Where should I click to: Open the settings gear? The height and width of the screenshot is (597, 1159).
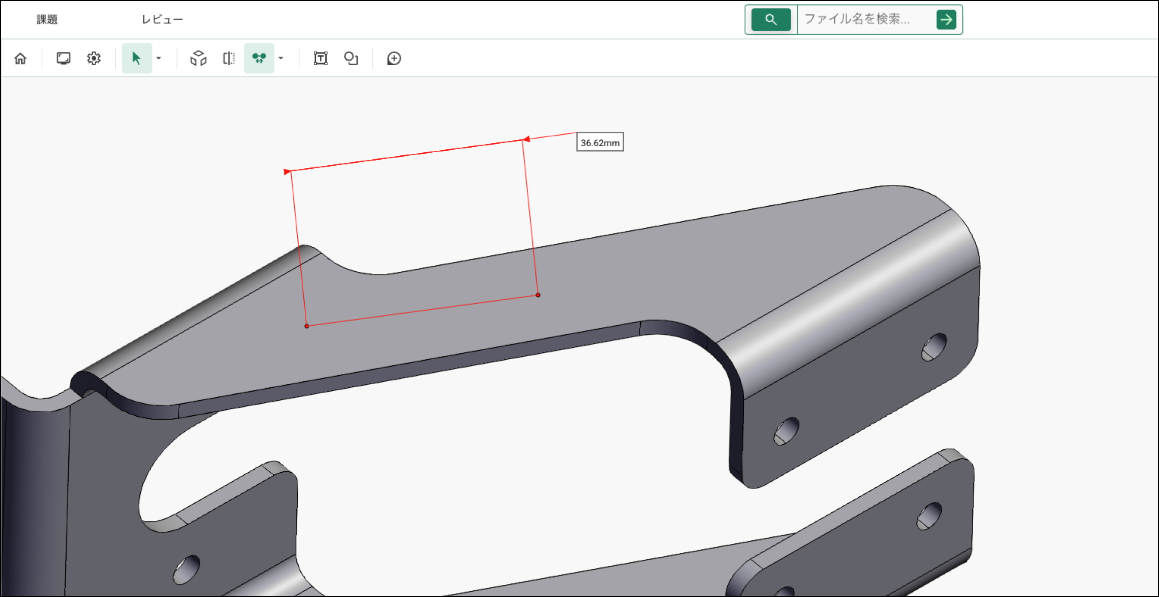pos(94,59)
